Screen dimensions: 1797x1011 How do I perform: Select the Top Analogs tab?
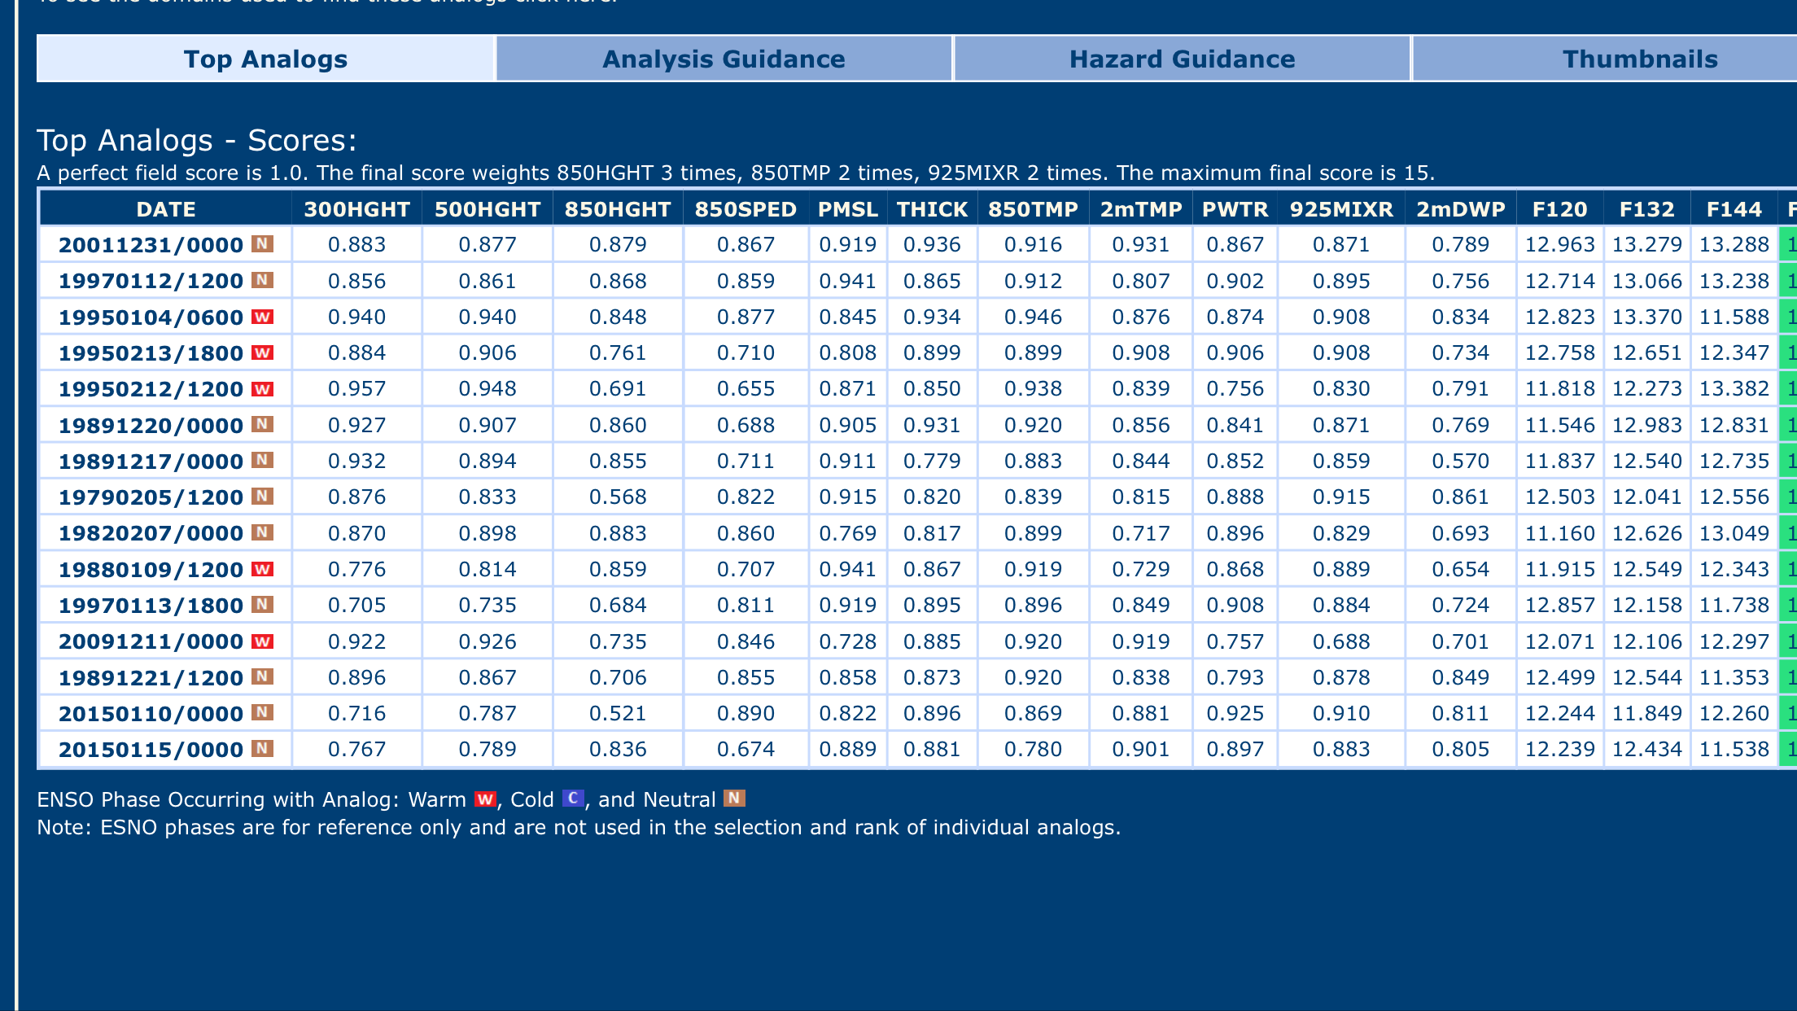tap(265, 59)
